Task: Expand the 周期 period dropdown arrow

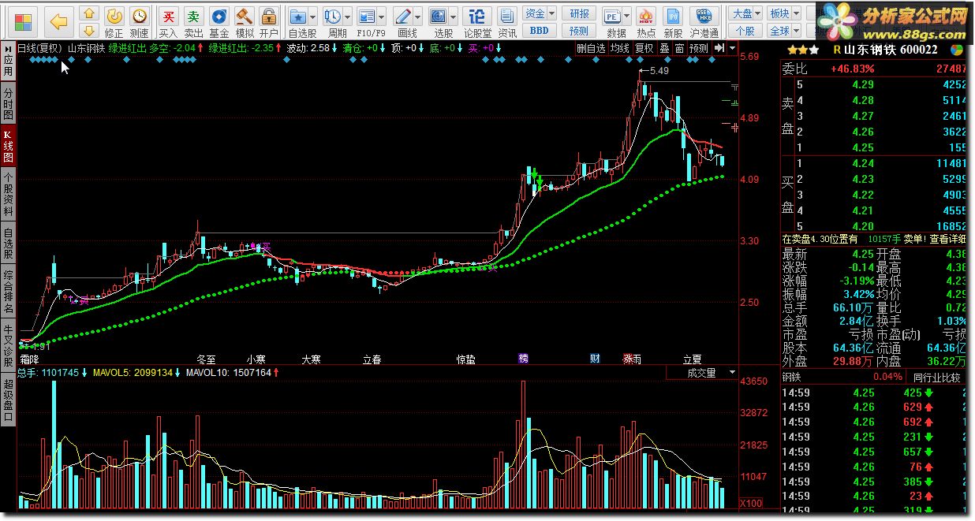Action: coord(348,16)
